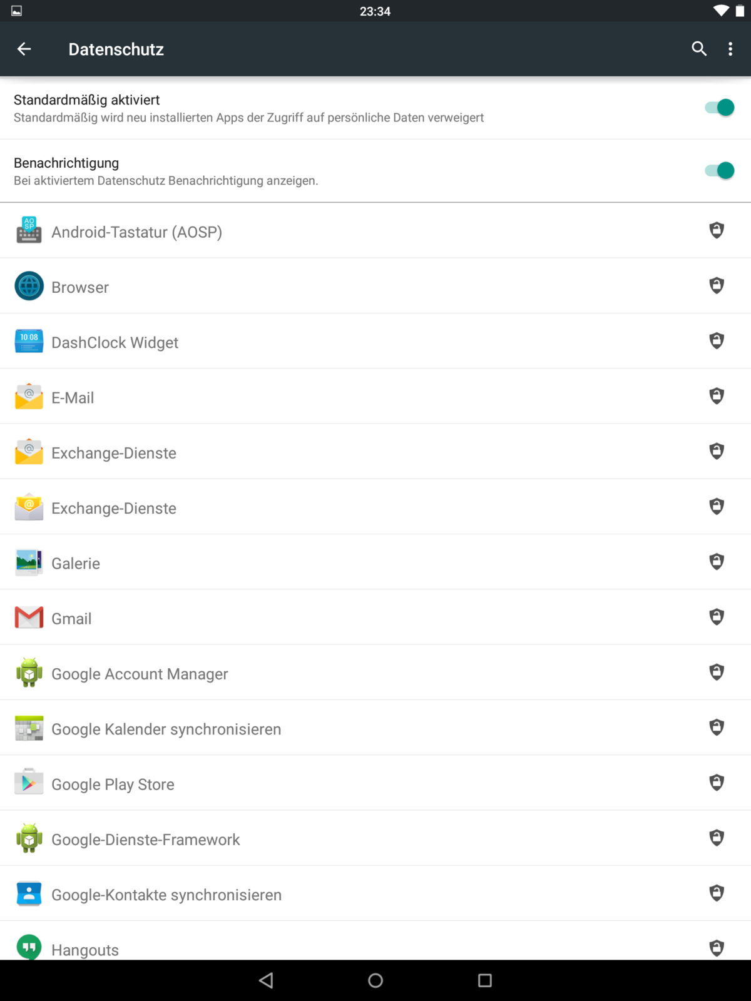This screenshot has width=751, height=1001.
Task: Toggle the Standardmäßig aktiviert switch
Action: (x=719, y=108)
